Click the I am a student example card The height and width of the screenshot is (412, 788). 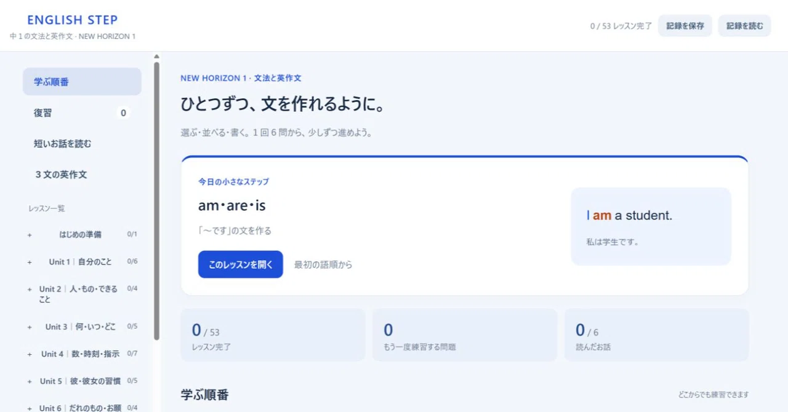pos(651,226)
